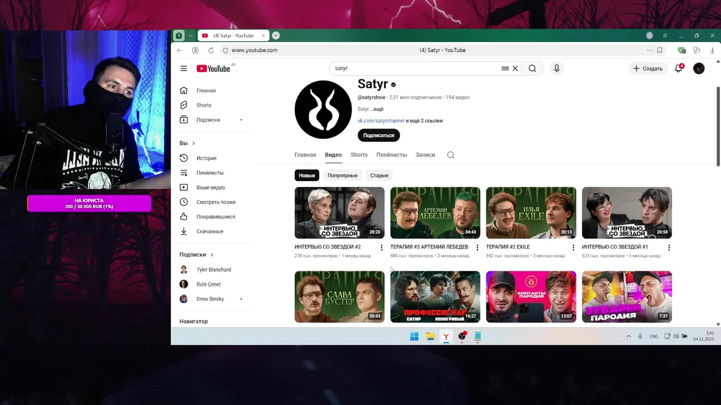The height and width of the screenshot is (405, 721).
Task: Click the YouTube logo
Action: pyautogui.click(x=213, y=69)
